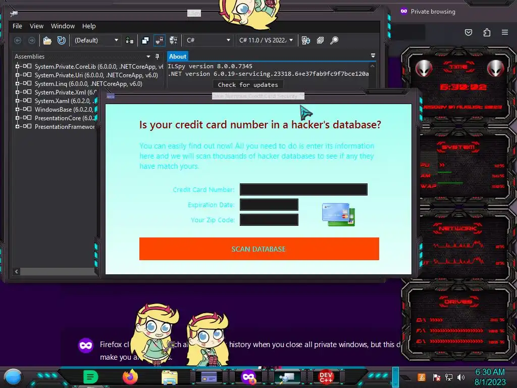Collapse all tree nodes icon
Viewport: 517px width, 388px height.
point(320,40)
